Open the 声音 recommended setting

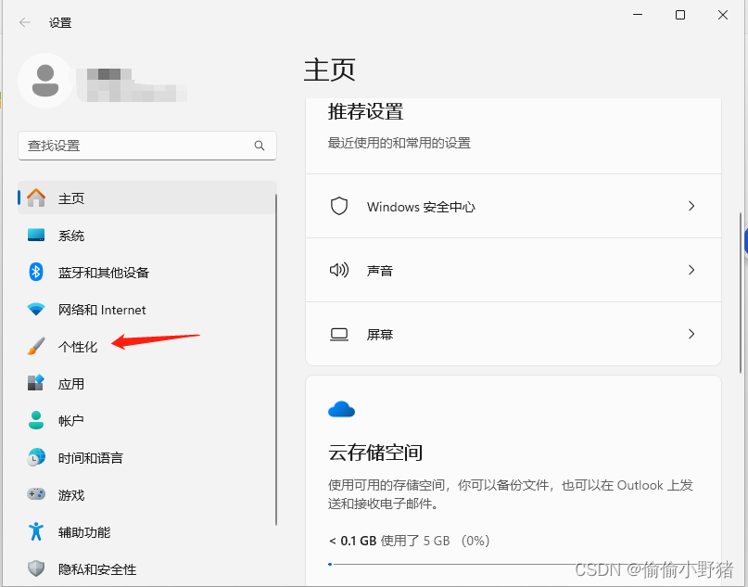click(x=513, y=270)
